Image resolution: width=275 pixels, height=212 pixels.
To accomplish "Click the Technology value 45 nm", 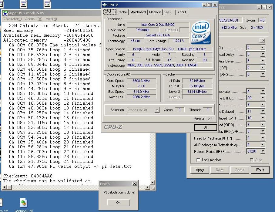I will tap(135, 41).
